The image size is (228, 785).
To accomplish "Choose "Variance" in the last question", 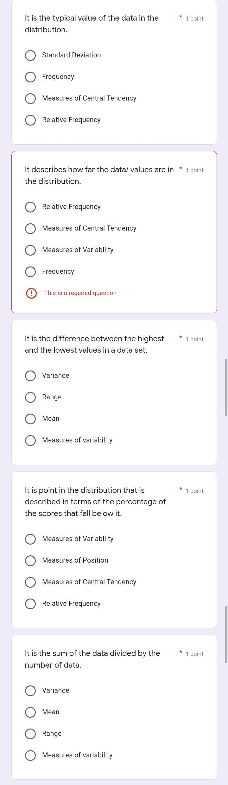I will point(30,691).
